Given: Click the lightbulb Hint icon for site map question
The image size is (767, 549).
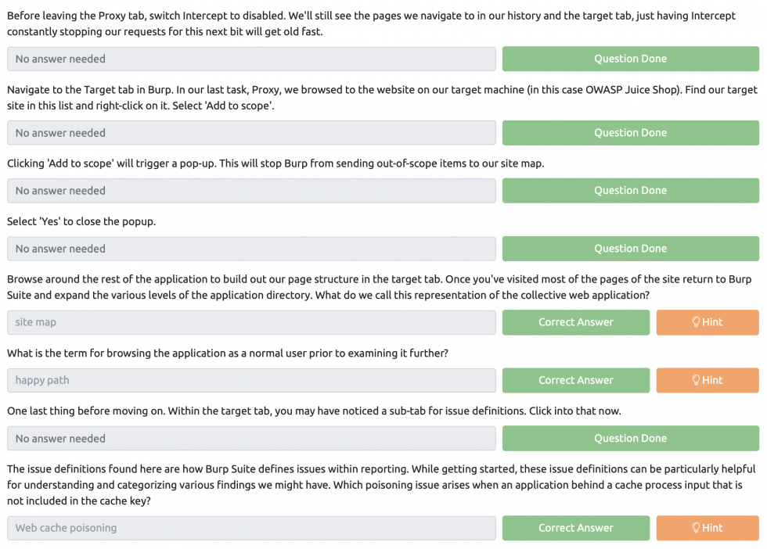Looking at the screenshot, I should [x=696, y=322].
